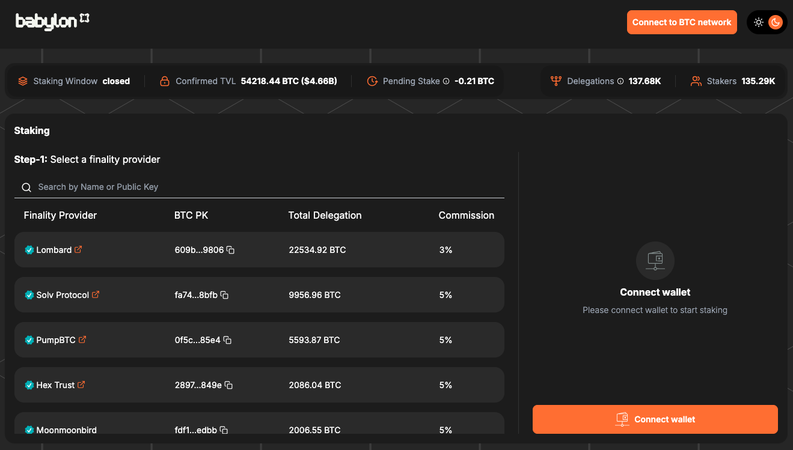Copy Lombard BTC public key
793x450 pixels.
[x=230, y=250]
